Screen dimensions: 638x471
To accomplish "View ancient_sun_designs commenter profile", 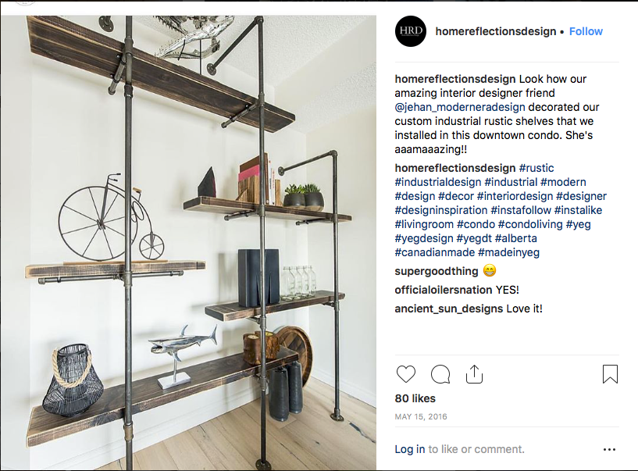I will point(449,309).
